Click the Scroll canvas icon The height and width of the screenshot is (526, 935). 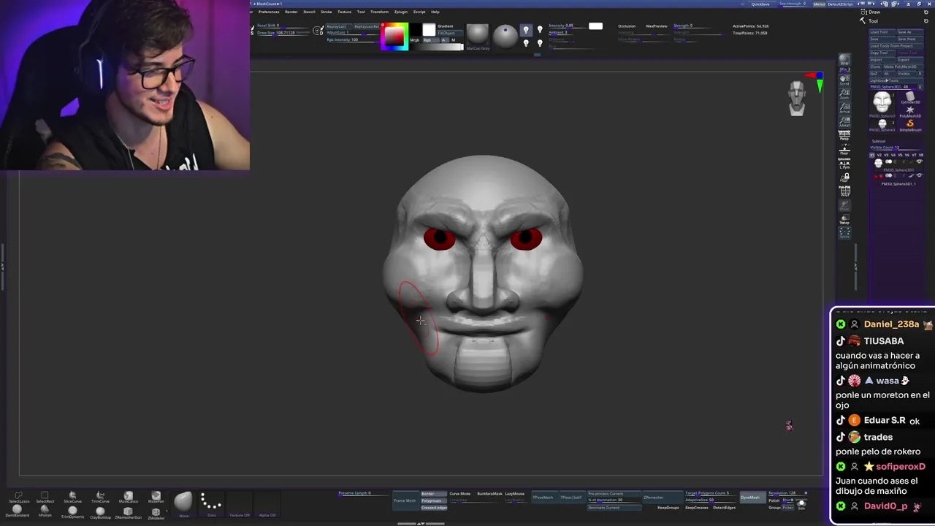pos(844,80)
